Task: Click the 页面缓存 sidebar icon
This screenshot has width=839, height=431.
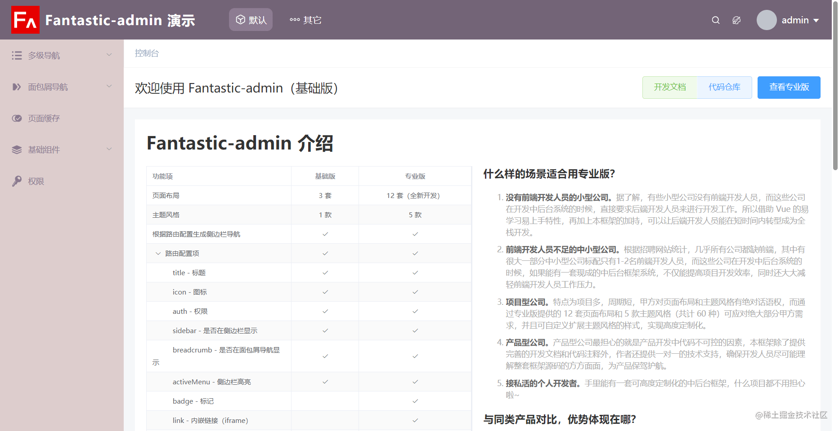Action: [x=17, y=118]
